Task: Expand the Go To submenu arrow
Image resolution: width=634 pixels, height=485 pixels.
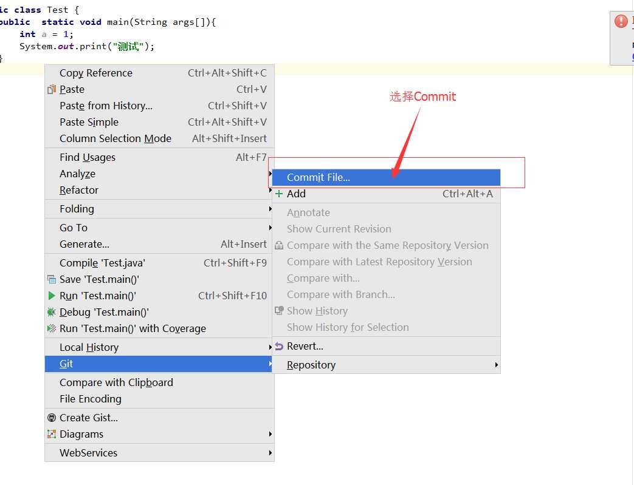Action: (270, 228)
